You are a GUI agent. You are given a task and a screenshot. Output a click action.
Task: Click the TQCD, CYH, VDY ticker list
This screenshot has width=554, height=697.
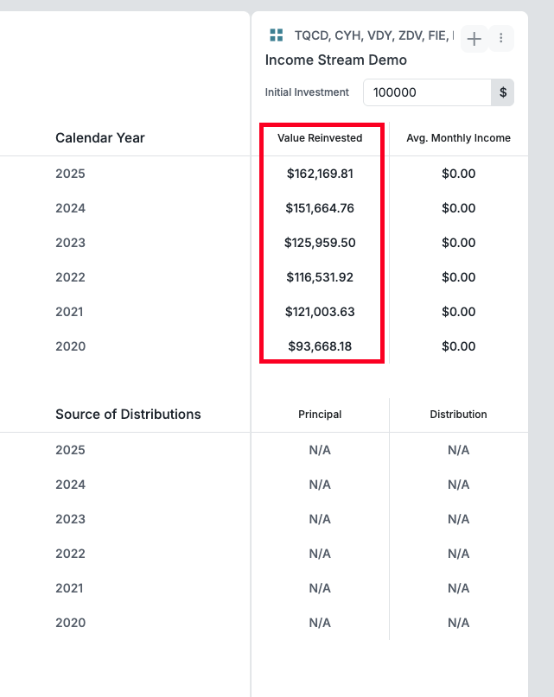[374, 35]
